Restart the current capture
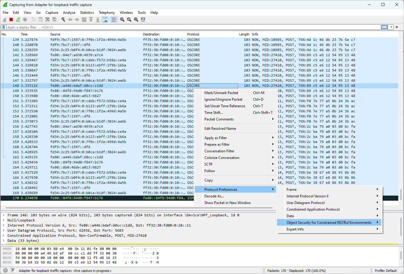 (18, 20)
